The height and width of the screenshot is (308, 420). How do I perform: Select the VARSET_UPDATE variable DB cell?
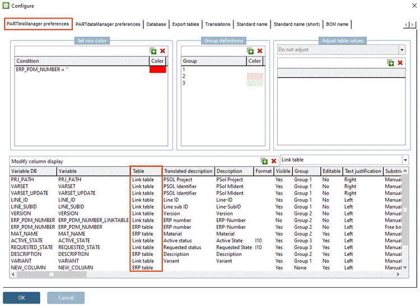(x=30, y=193)
